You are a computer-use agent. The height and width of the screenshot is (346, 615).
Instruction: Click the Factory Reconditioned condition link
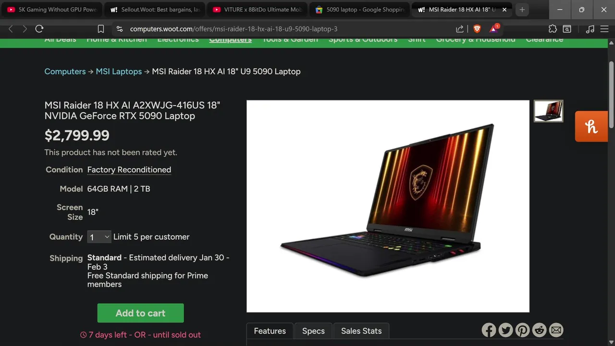(129, 170)
